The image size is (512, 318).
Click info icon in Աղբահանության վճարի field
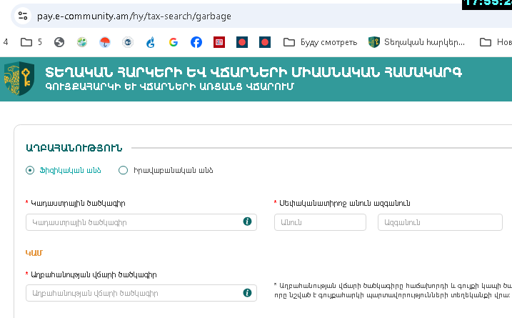(x=247, y=292)
